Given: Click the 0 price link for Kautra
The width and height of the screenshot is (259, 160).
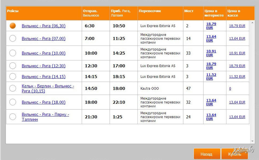Looking at the screenshot, I should pyautogui.click(x=230, y=89).
